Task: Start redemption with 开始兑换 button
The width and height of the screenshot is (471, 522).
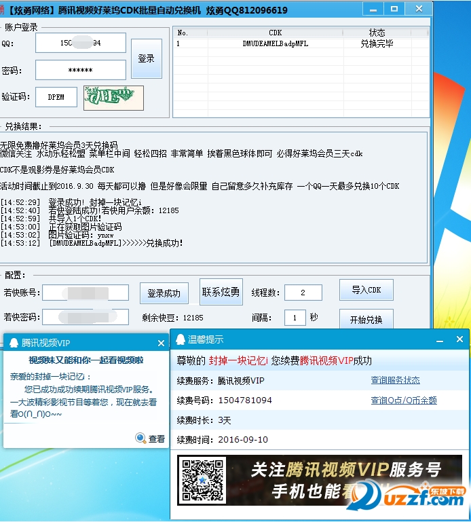Action: [x=366, y=319]
